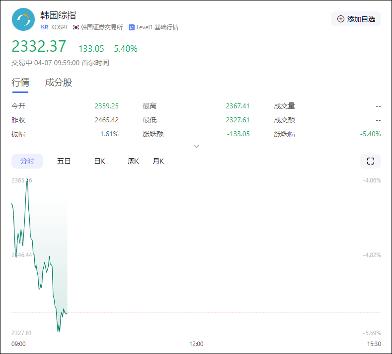
Task: Open the 成分股 constituents tab
Action: tap(59, 83)
